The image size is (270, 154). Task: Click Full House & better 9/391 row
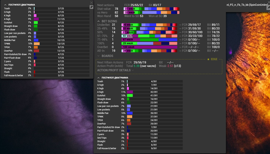click(x=140, y=148)
